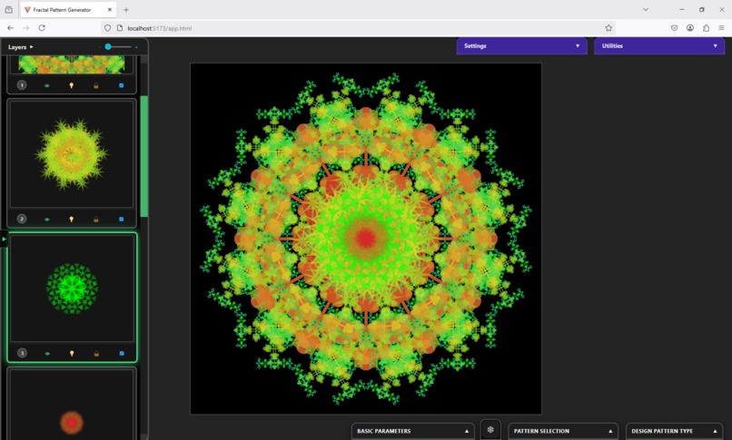Image resolution: width=732 pixels, height=440 pixels.
Task: Toggle visibility eye of layer 1
Action: pyautogui.click(x=46, y=86)
